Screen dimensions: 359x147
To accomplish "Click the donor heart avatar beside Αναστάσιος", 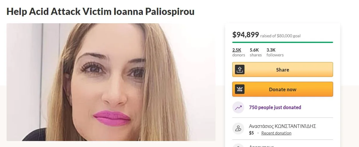I will click(x=238, y=129).
